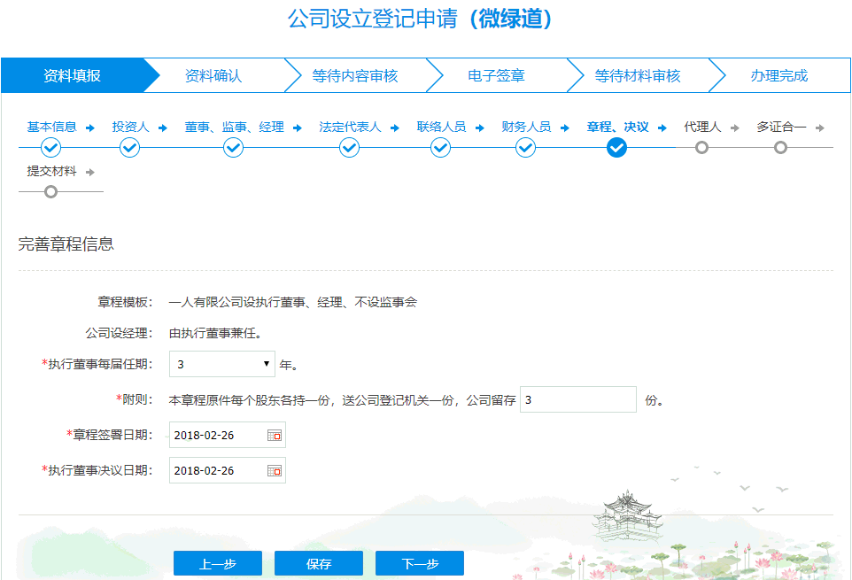Click the active 章程、决议 step icon

tap(616, 148)
